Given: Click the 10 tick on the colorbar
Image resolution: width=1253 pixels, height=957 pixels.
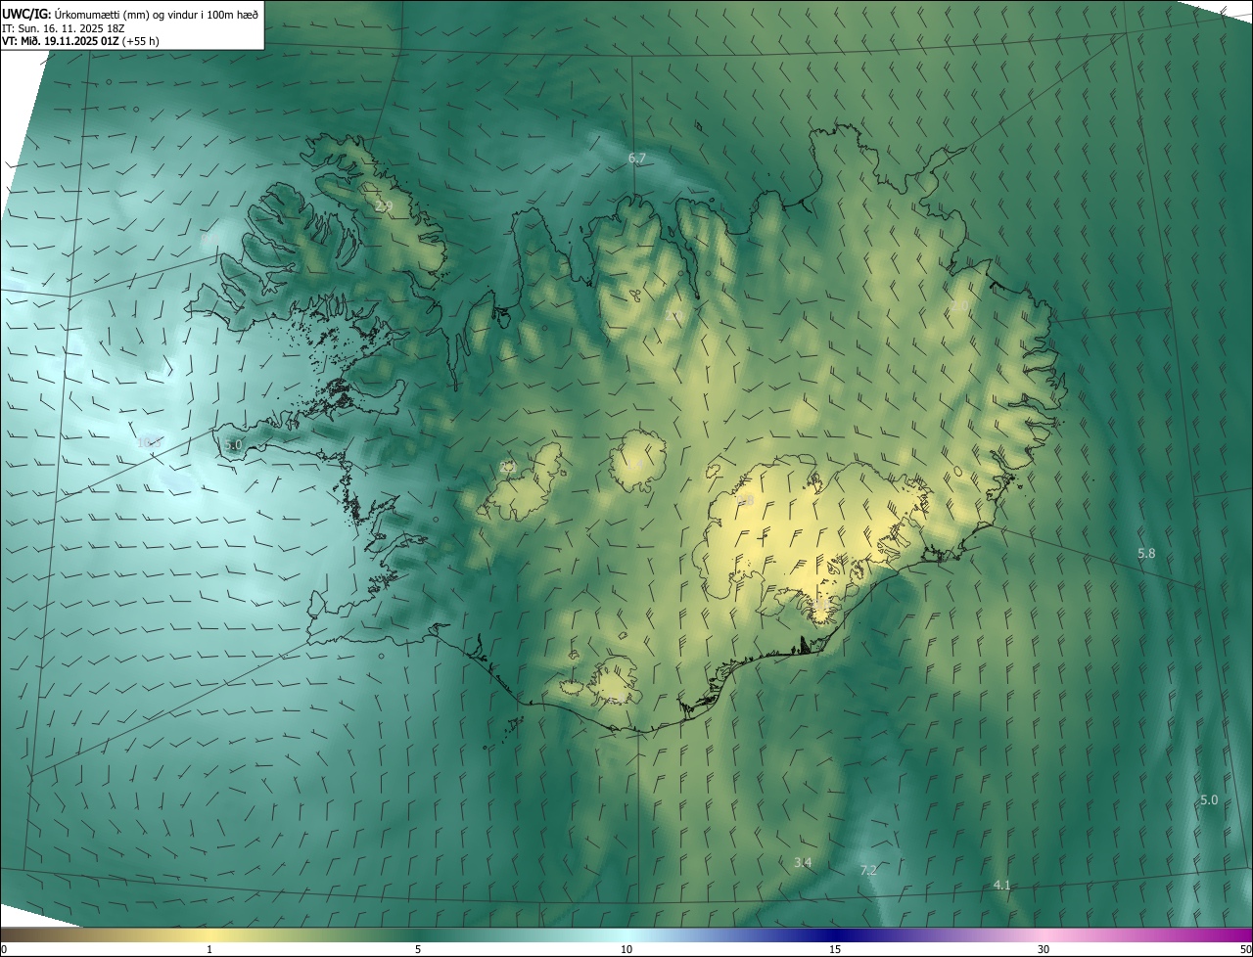Looking at the screenshot, I should (626, 949).
